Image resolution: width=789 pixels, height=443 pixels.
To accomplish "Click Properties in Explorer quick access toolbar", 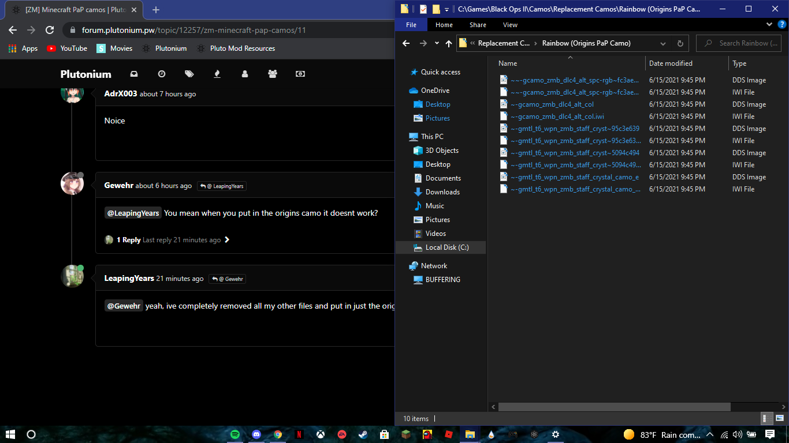I will tap(423, 9).
